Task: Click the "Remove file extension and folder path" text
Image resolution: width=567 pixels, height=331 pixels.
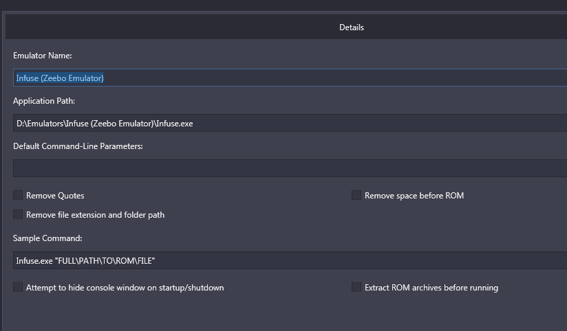Action: (x=95, y=215)
